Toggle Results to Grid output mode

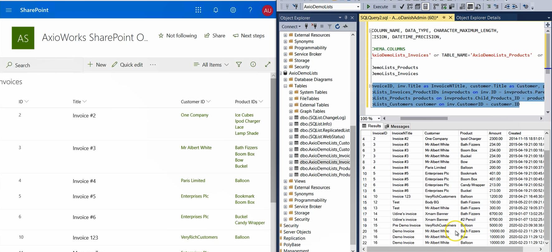(x=470, y=7)
